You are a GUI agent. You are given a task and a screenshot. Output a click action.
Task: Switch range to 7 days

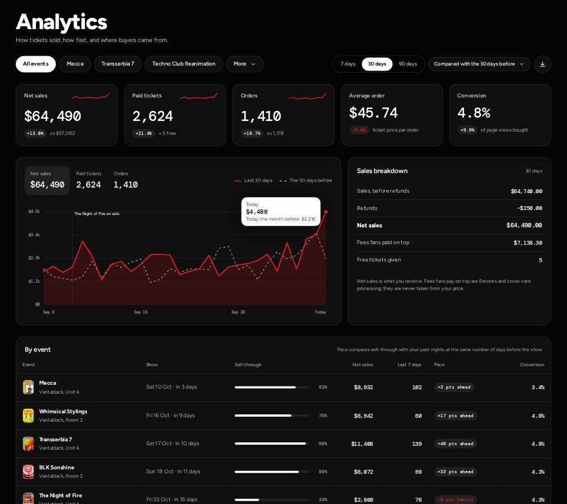(348, 64)
